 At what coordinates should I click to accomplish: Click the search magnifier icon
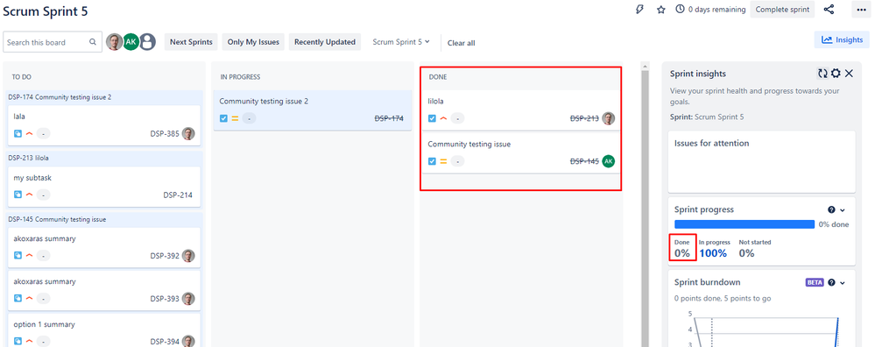coord(93,42)
